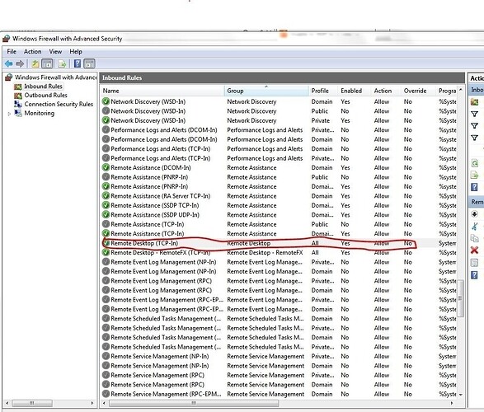The image size is (484, 412).
Task: Click the Remote Desktop group cell
Action: [x=249, y=243]
